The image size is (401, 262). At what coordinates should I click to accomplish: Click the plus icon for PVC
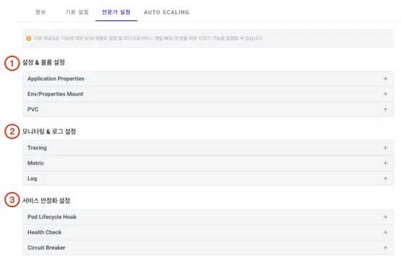(385, 109)
